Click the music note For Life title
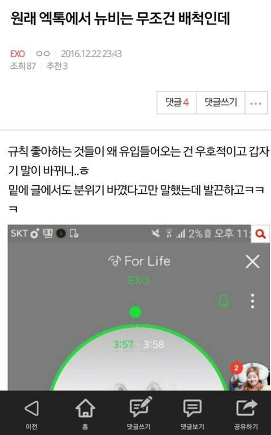271x435 pixels. click(x=139, y=261)
